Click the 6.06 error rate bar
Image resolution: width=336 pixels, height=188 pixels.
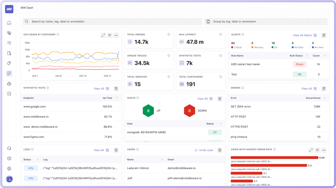click(275, 158)
